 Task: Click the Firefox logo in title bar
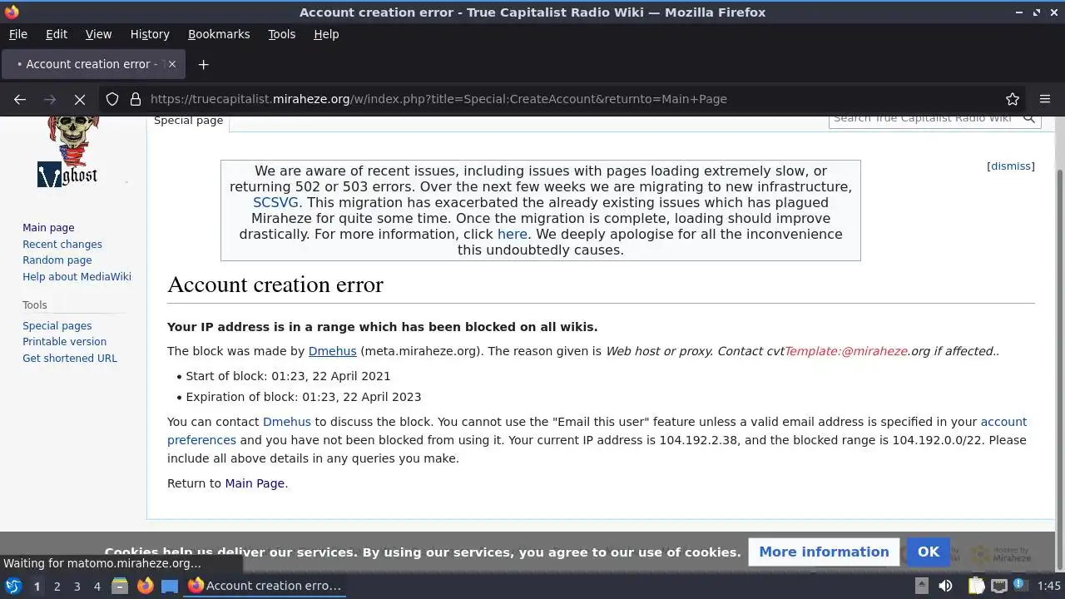tap(12, 12)
